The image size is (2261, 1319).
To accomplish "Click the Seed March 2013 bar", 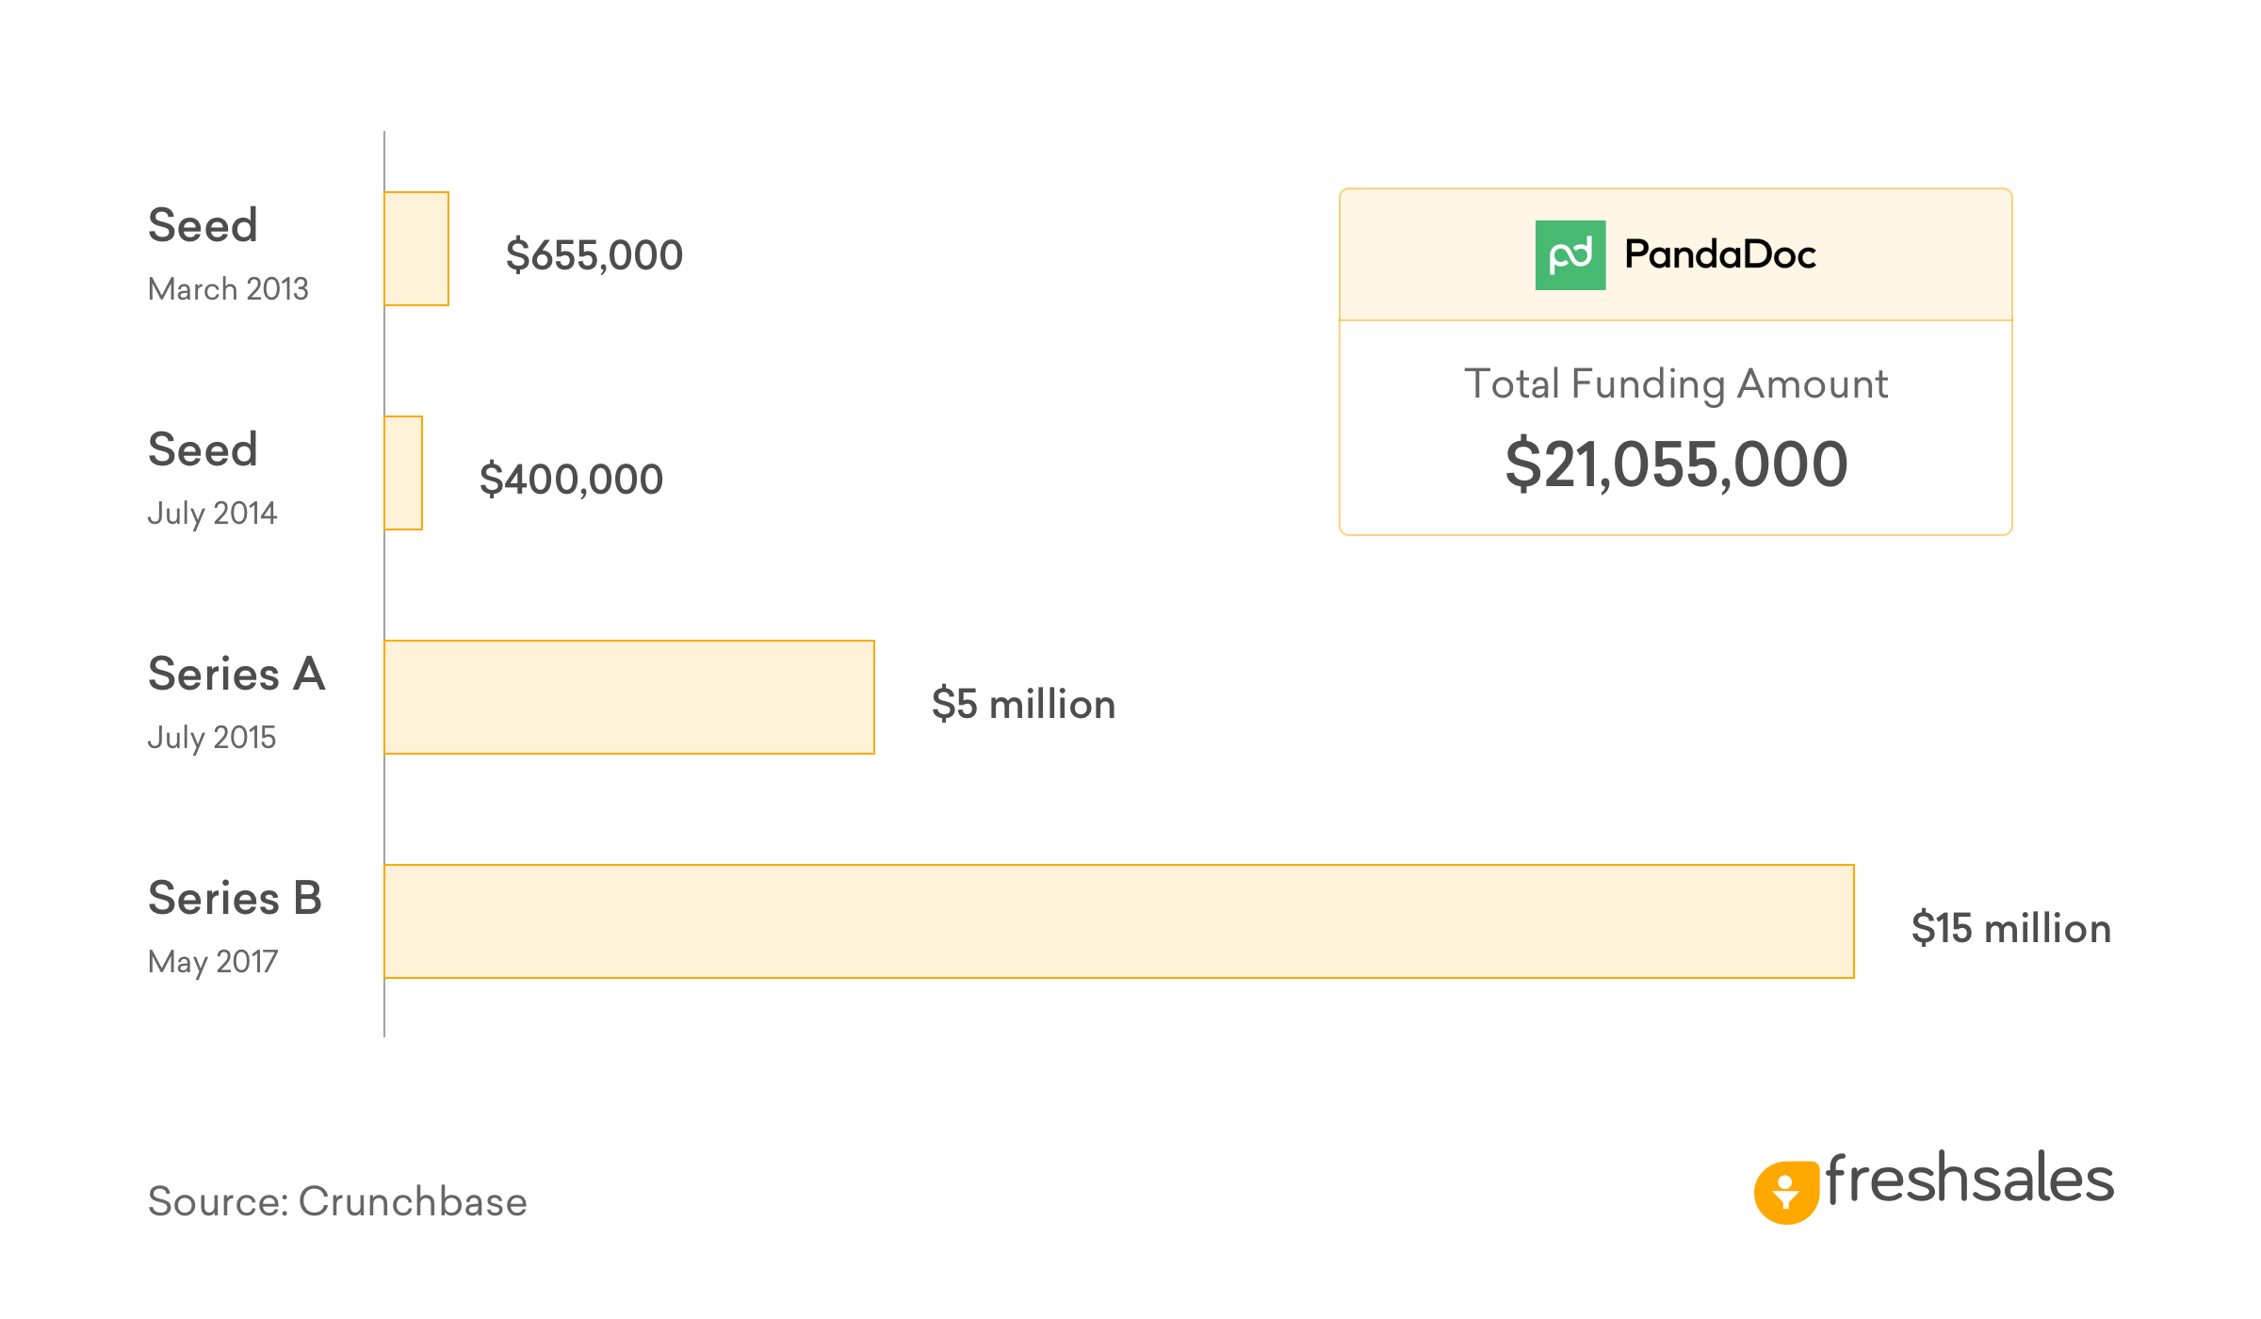I will click(416, 249).
